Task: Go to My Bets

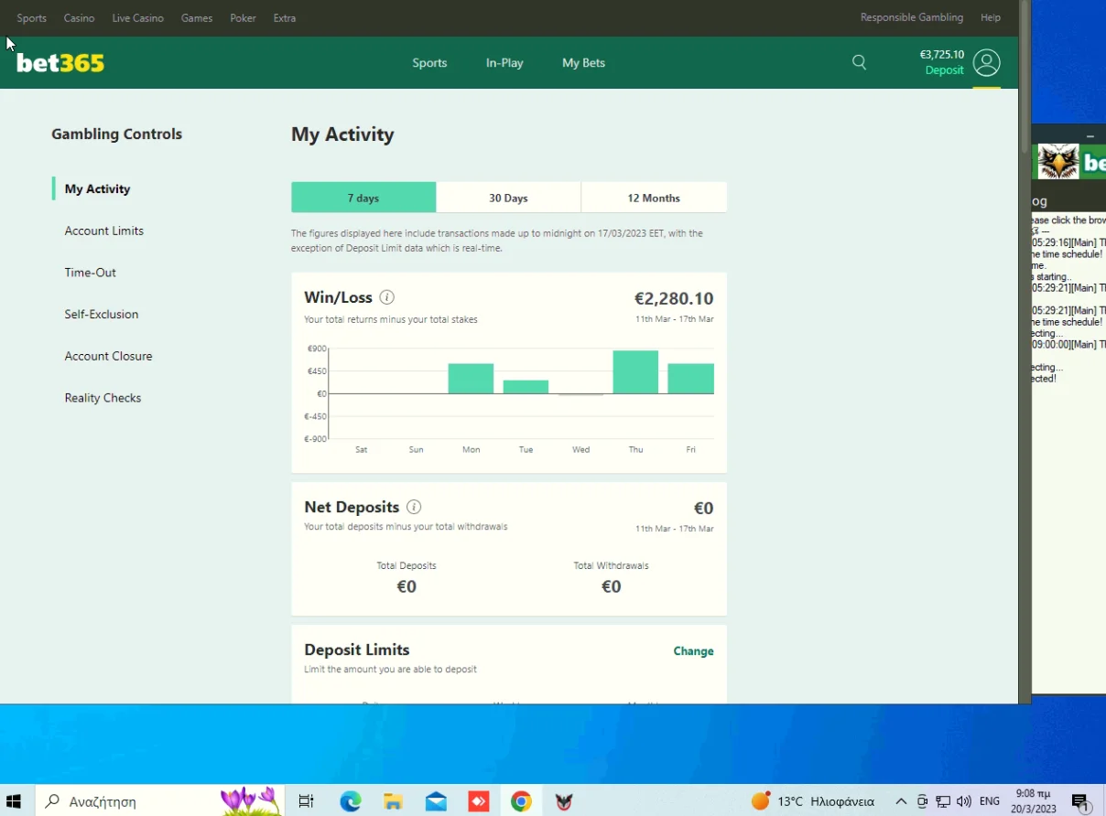Action: [583, 63]
